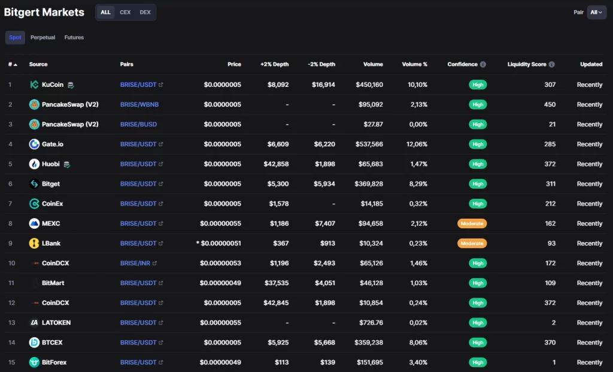Click the High confidence badge in the KuCoin row
This screenshot has height=372, width=613.
[478, 84]
